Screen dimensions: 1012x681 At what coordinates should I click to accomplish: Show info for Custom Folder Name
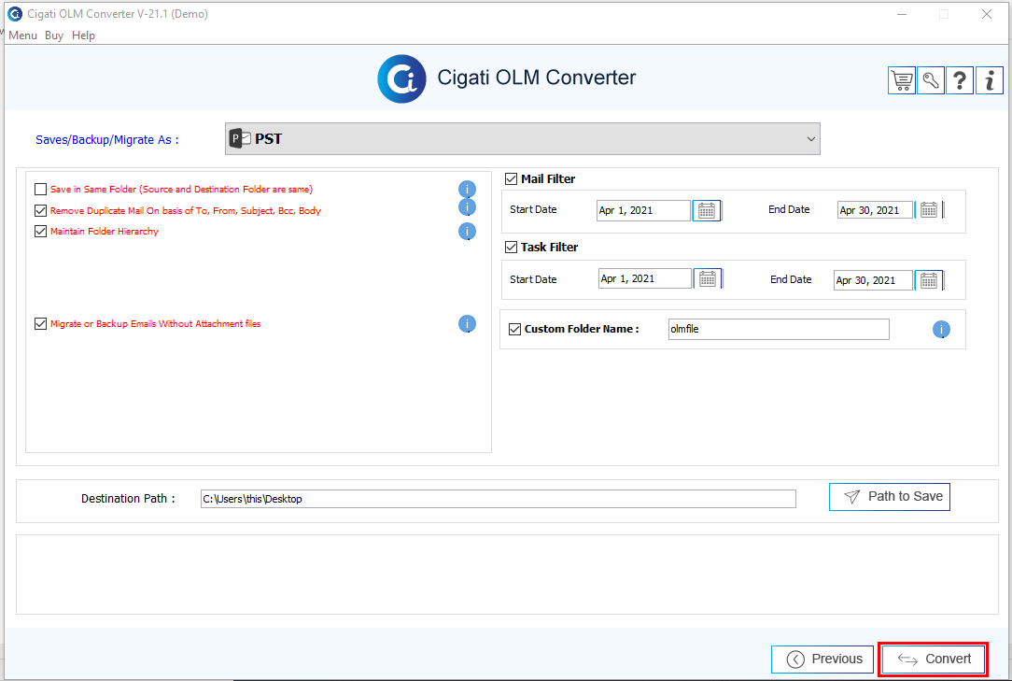pos(942,330)
